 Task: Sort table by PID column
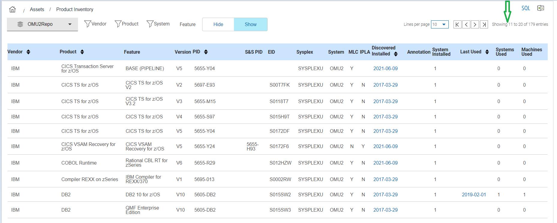(x=206, y=52)
